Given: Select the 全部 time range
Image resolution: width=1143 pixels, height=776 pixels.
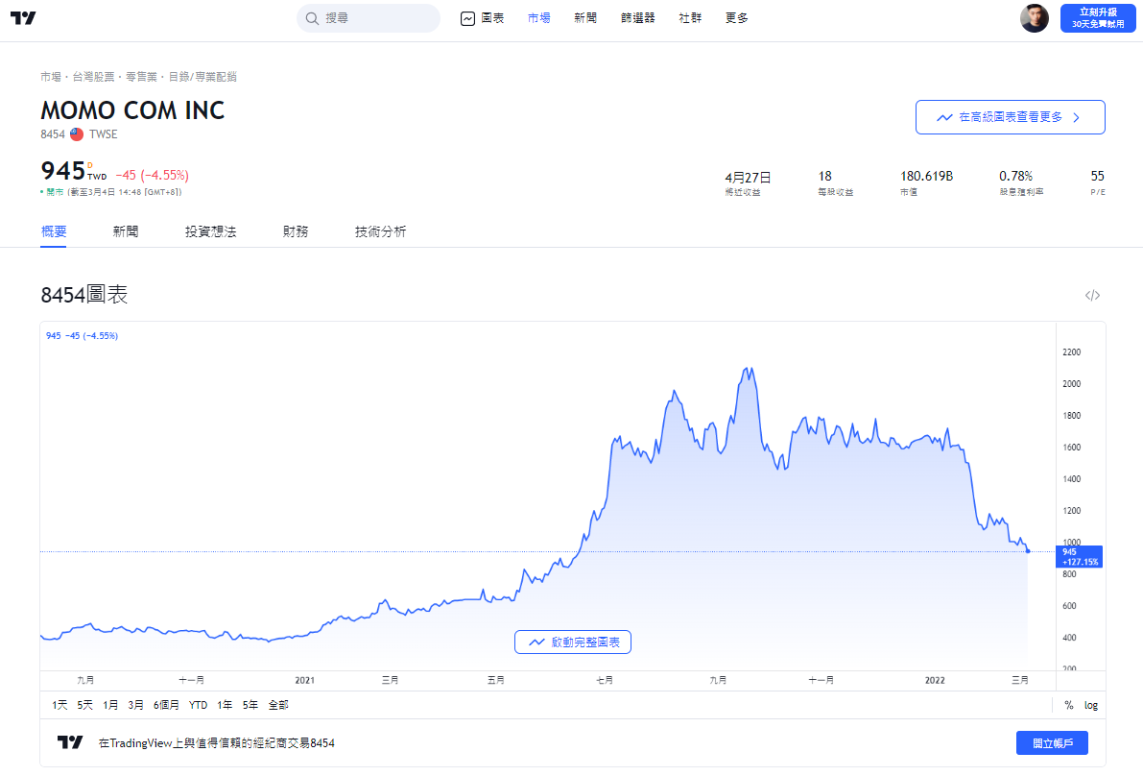Looking at the screenshot, I should coord(278,705).
